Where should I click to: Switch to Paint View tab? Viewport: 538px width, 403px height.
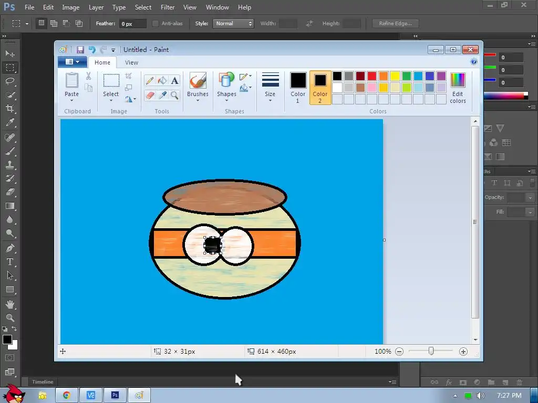131,62
